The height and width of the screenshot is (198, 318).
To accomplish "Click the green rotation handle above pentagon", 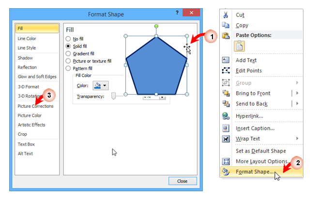I will [x=156, y=26].
